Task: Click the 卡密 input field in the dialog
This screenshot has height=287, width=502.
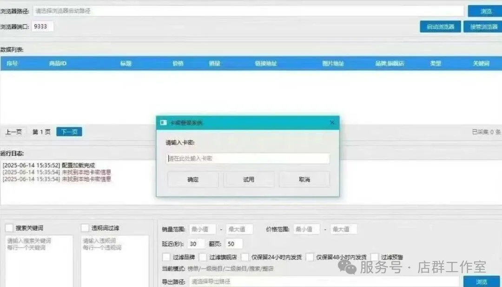Action: coord(248,159)
